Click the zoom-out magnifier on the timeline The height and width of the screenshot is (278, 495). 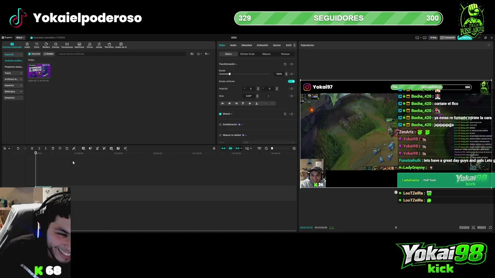tap(266, 148)
